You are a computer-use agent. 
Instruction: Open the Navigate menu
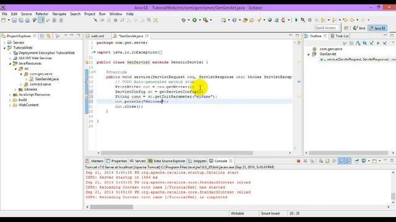click(59, 14)
